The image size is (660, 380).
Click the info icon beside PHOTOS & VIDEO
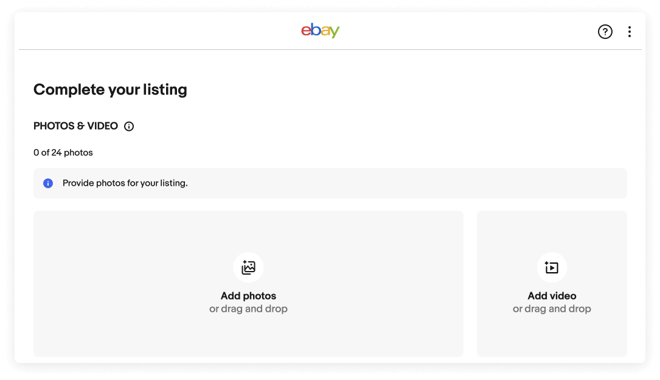tap(128, 126)
